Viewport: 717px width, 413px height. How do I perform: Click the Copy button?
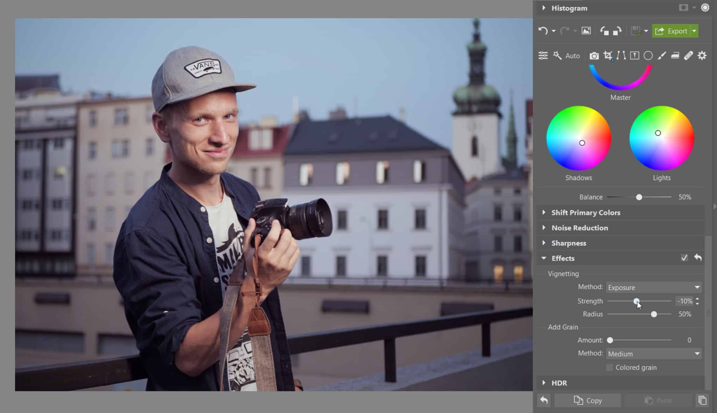coord(588,400)
